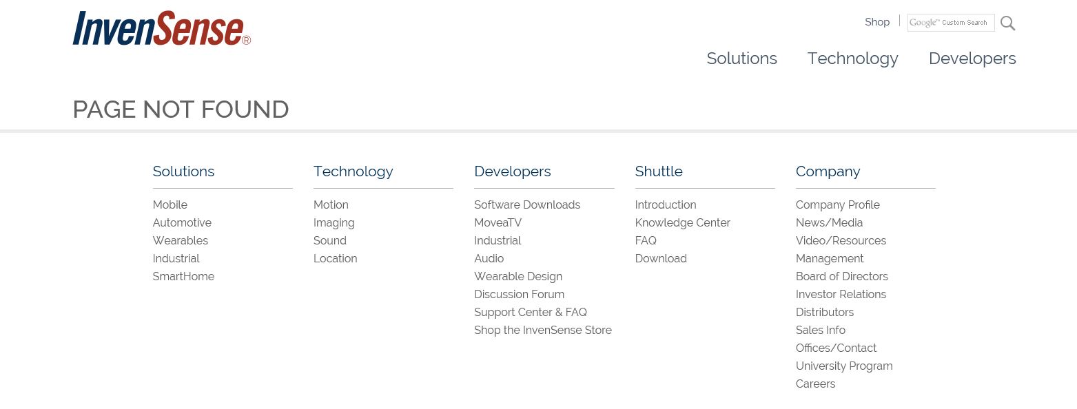1077x409 pixels.
Task: Open Software Downloads link
Action: coord(526,204)
